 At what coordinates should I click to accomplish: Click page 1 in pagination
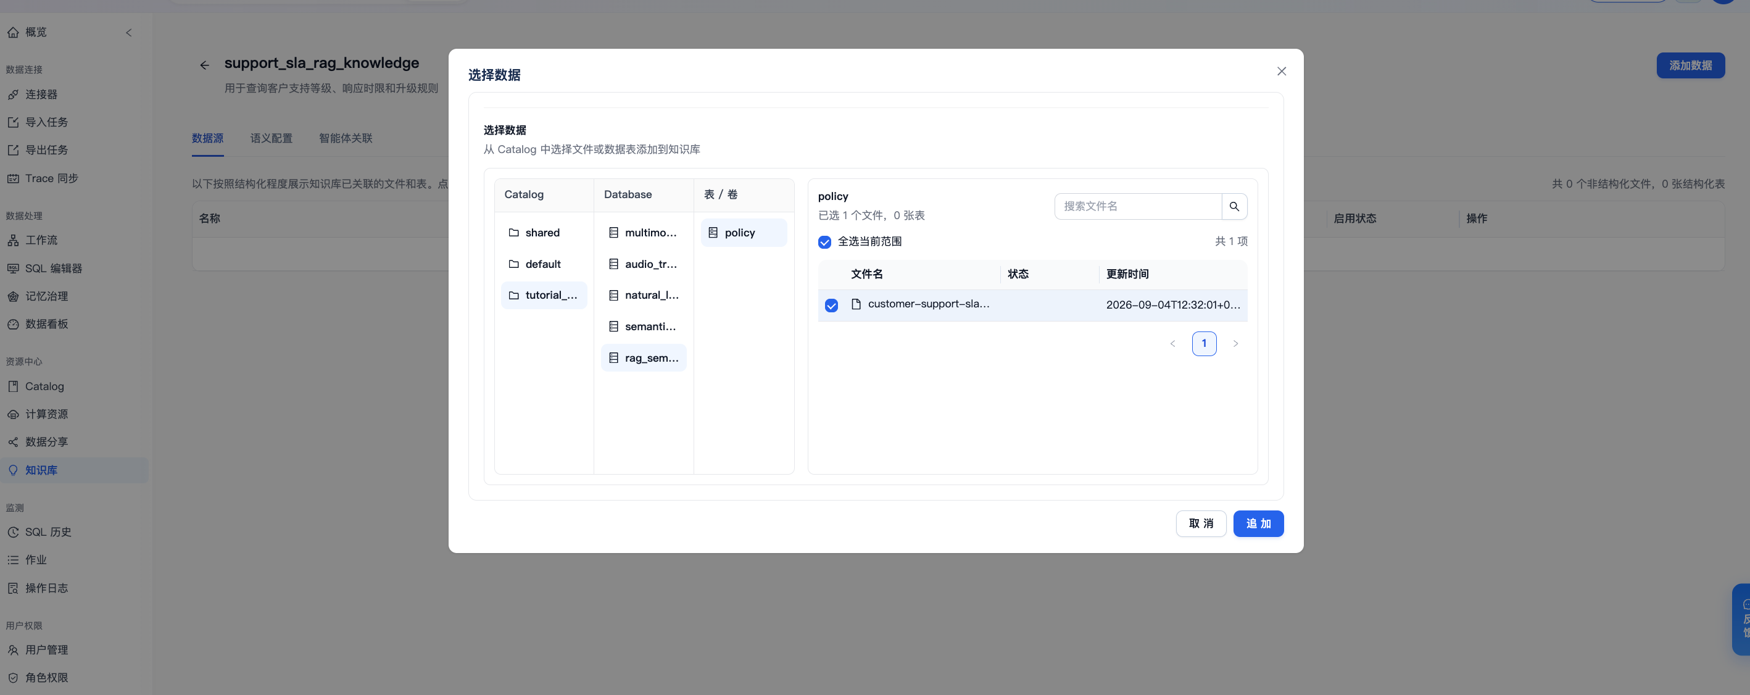coord(1204,344)
